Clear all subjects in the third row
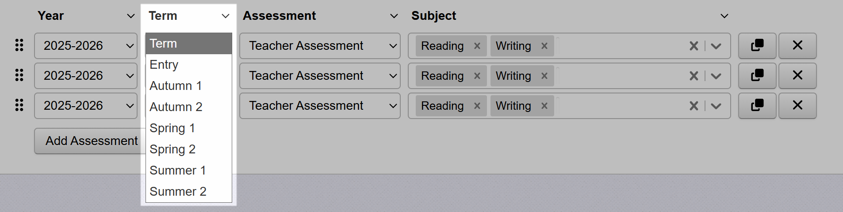This screenshot has height=212, width=843. [x=694, y=106]
